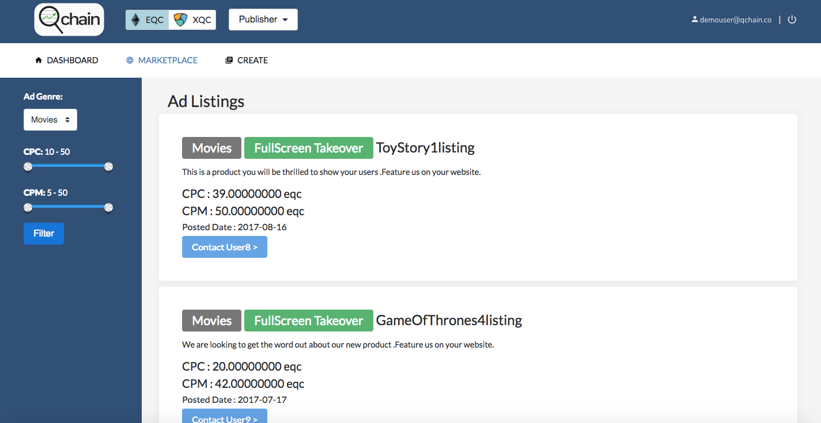Click the Create menu icon

tap(229, 60)
